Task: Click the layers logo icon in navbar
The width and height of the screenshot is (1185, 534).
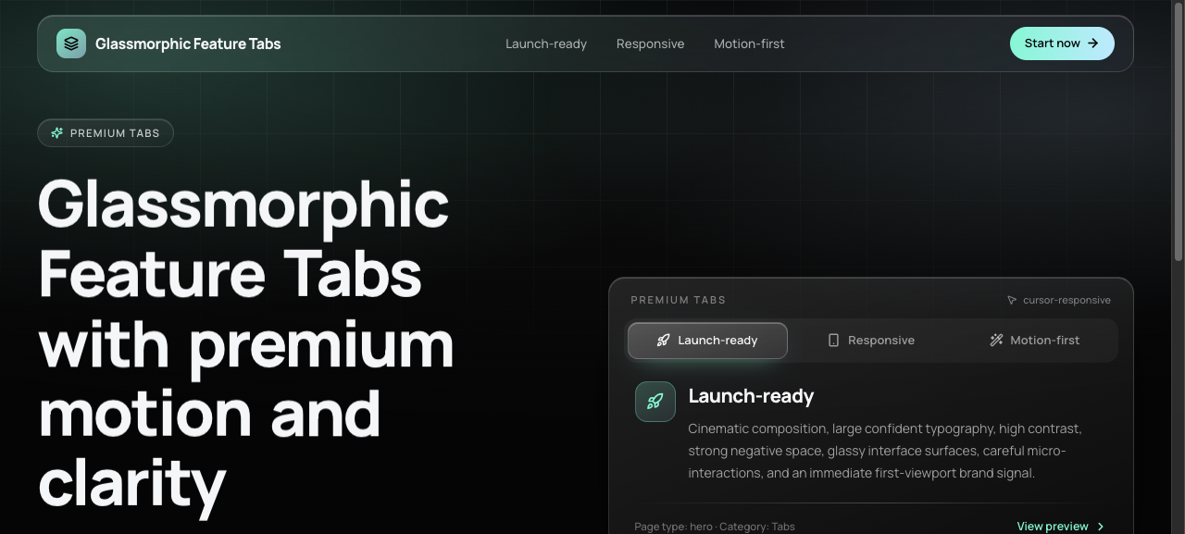Action: (x=71, y=43)
